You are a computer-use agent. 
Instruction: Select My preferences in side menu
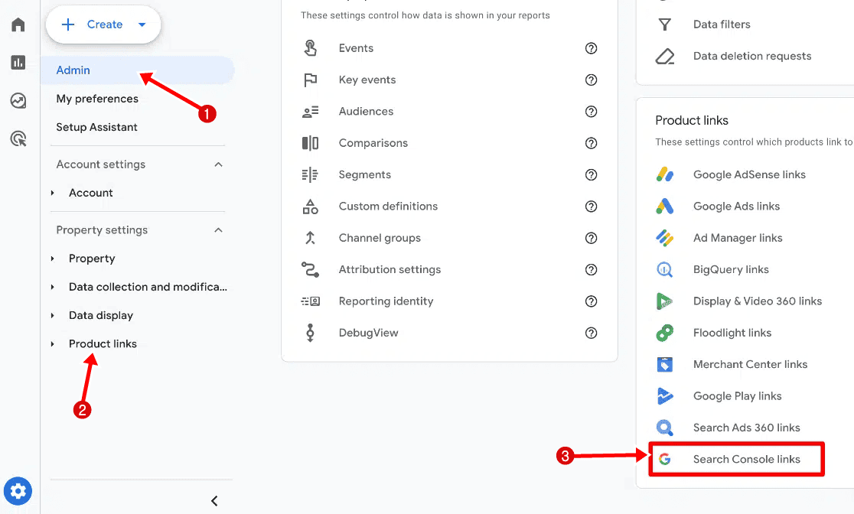point(97,99)
